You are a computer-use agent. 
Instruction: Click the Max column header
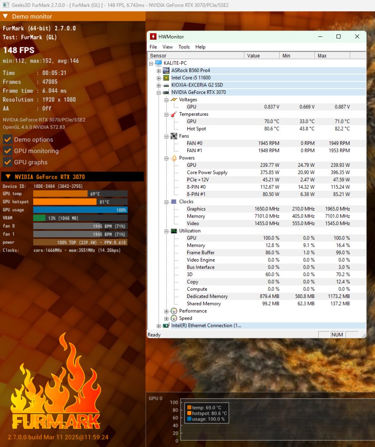pos(332,55)
